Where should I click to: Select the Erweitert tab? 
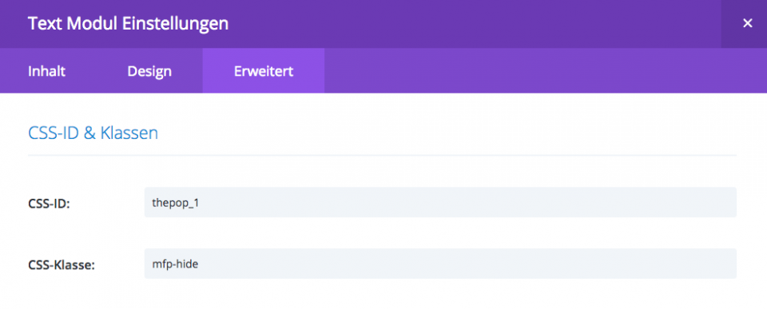click(x=263, y=71)
